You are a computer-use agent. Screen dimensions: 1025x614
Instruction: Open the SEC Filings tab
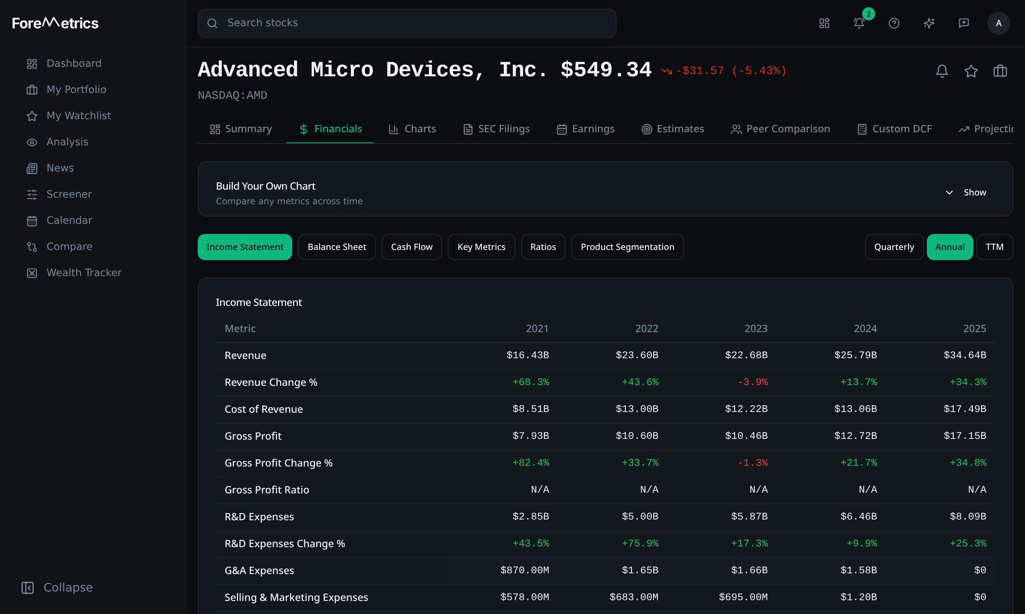pyautogui.click(x=496, y=129)
